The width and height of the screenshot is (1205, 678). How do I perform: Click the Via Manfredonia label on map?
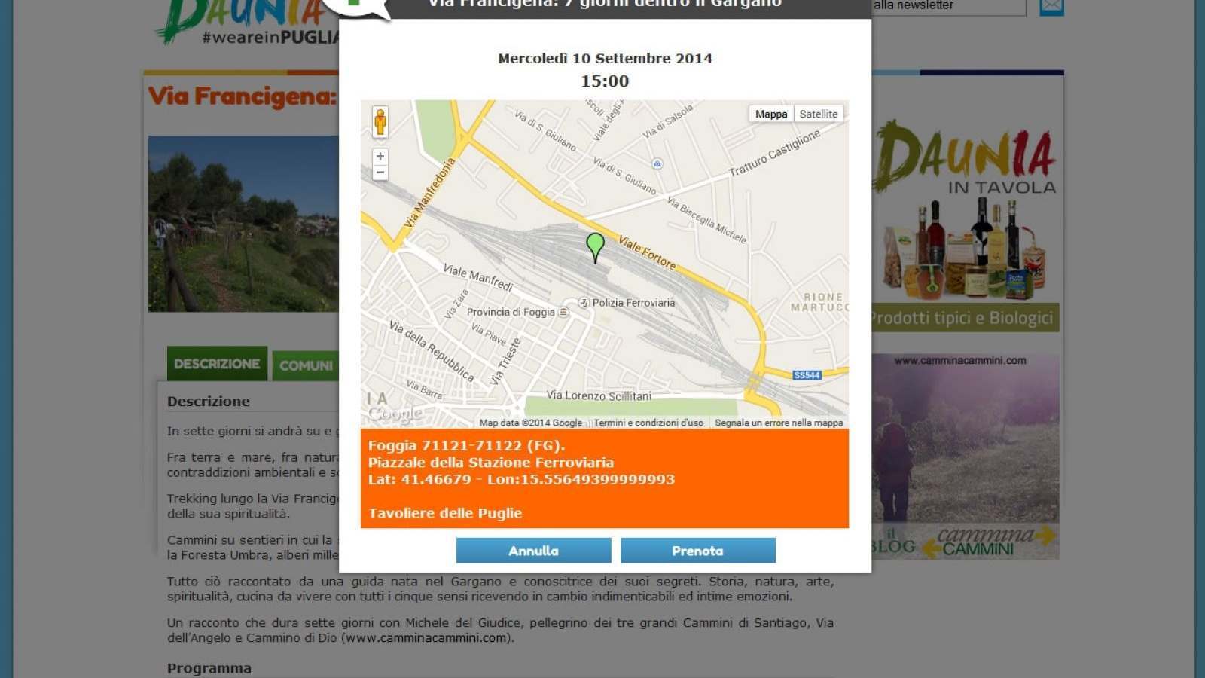click(430, 192)
